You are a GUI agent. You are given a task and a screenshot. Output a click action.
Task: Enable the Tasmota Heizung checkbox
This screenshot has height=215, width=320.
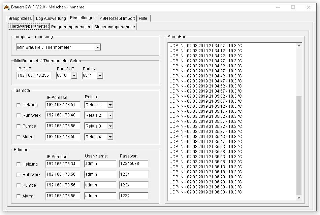click(x=19, y=105)
